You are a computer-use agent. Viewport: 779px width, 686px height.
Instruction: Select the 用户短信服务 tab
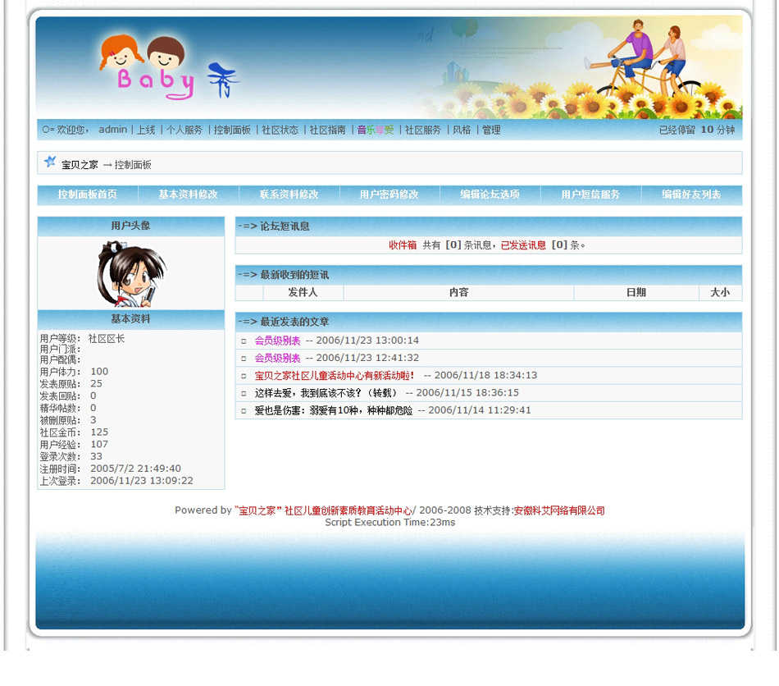590,194
